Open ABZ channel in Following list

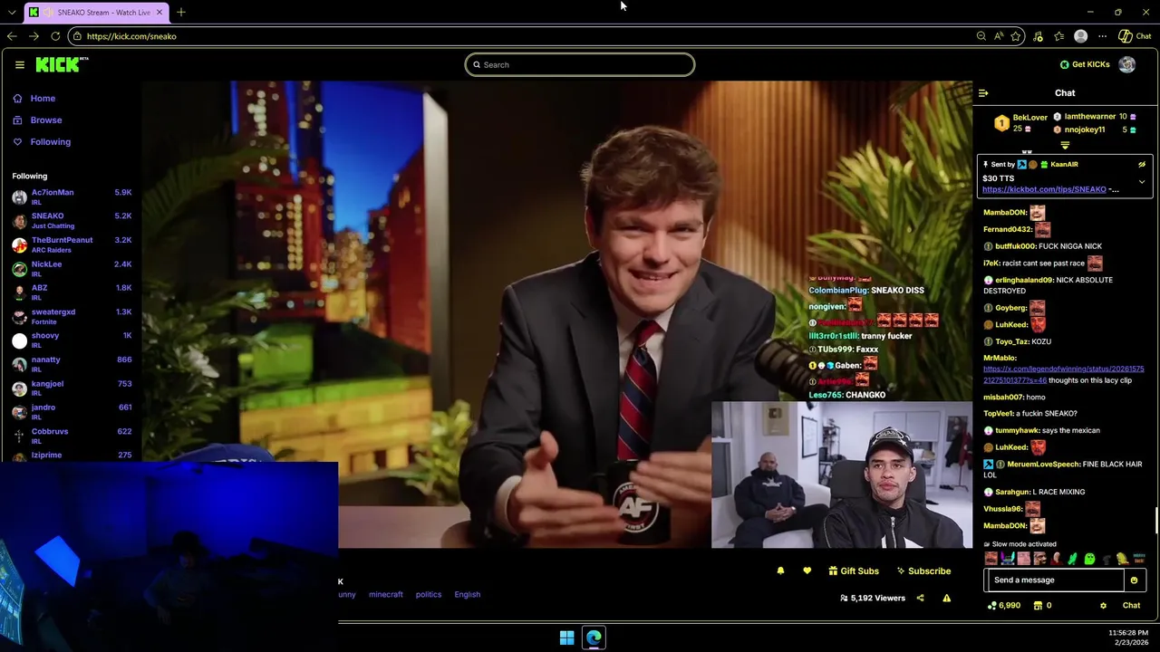tap(72, 292)
